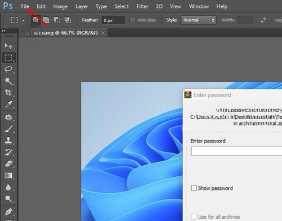
Task: Click the New selection mode icon
Action: point(36,20)
